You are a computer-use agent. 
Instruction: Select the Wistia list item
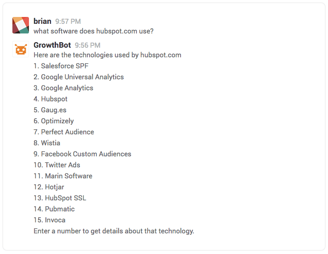[47, 143]
